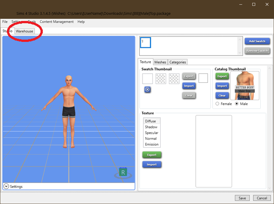Select Specular in the texture list

coord(152,133)
